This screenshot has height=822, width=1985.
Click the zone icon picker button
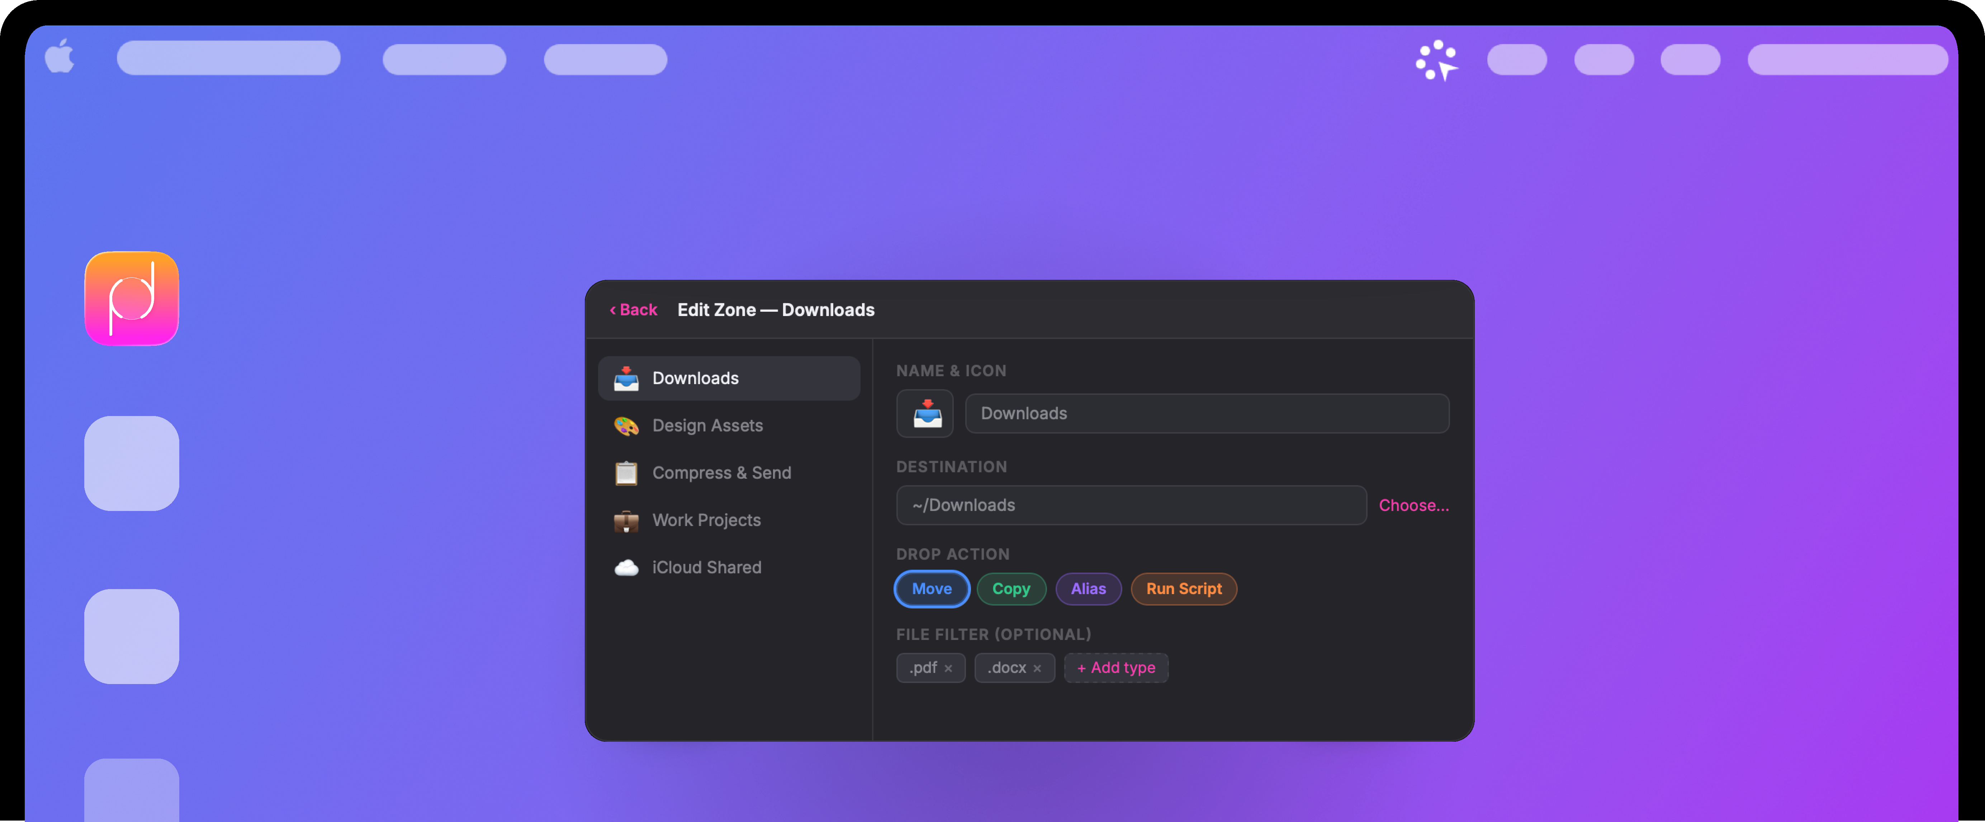(x=925, y=414)
